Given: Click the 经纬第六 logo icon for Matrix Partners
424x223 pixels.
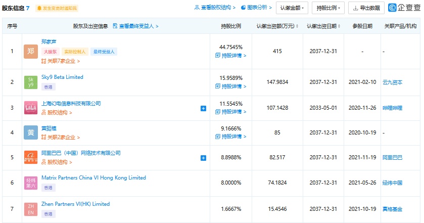Looking at the screenshot, I should point(30,183).
